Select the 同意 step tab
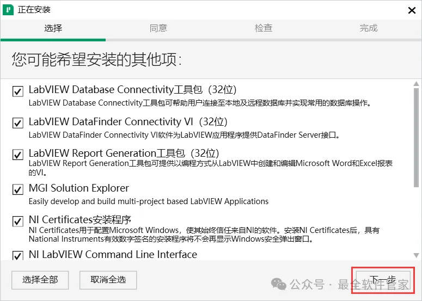Viewport: 422px width, 301px height. click(x=158, y=28)
